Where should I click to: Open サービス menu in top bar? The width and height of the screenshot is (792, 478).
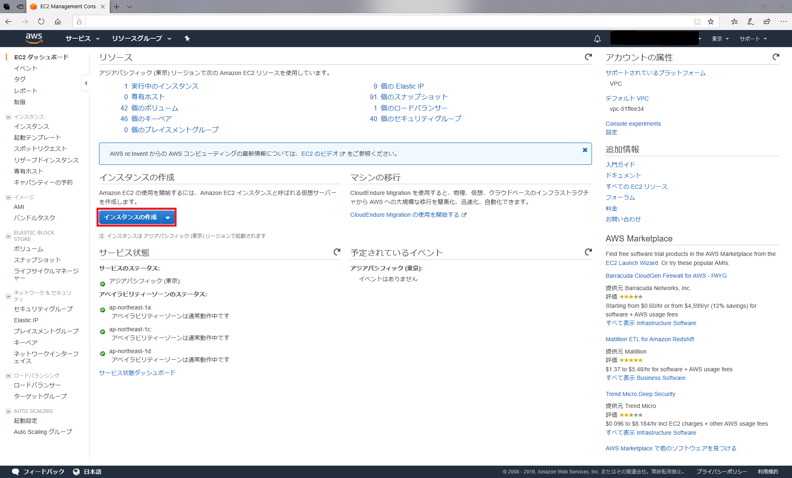pyautogui.click(x=82, y=38)
